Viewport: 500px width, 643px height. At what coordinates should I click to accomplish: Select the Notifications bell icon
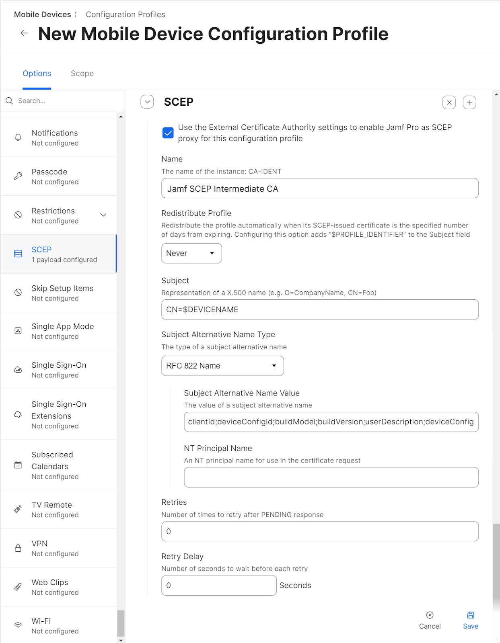coord(18,137)
